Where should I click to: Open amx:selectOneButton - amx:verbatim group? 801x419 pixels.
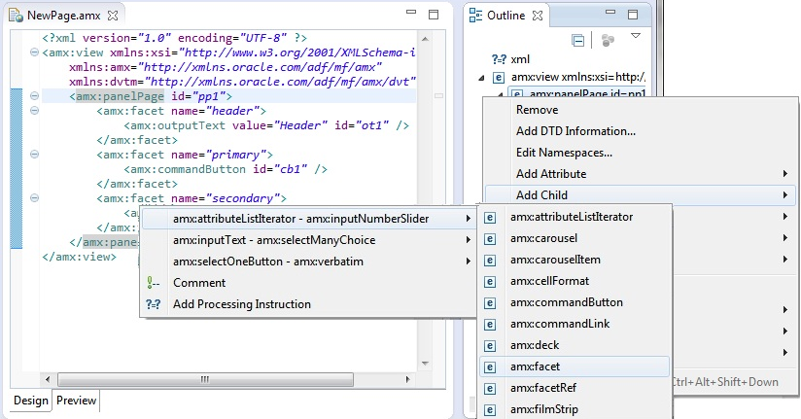pos(308,262)
